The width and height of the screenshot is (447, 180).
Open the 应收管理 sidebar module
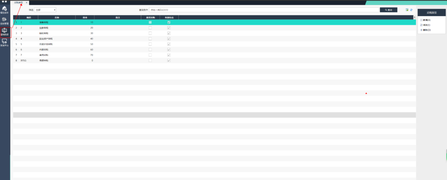[x=4, y=21]
